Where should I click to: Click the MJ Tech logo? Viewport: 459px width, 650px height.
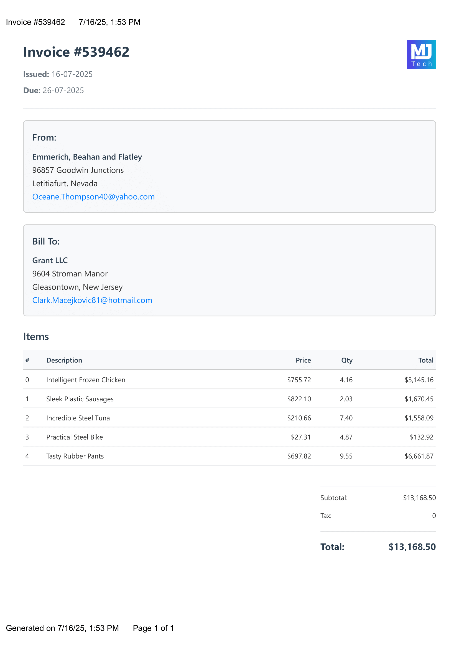click(421, 54)
